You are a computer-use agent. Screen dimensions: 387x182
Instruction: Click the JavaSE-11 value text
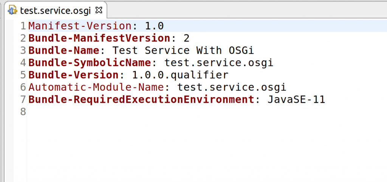[x=296, y=100]
